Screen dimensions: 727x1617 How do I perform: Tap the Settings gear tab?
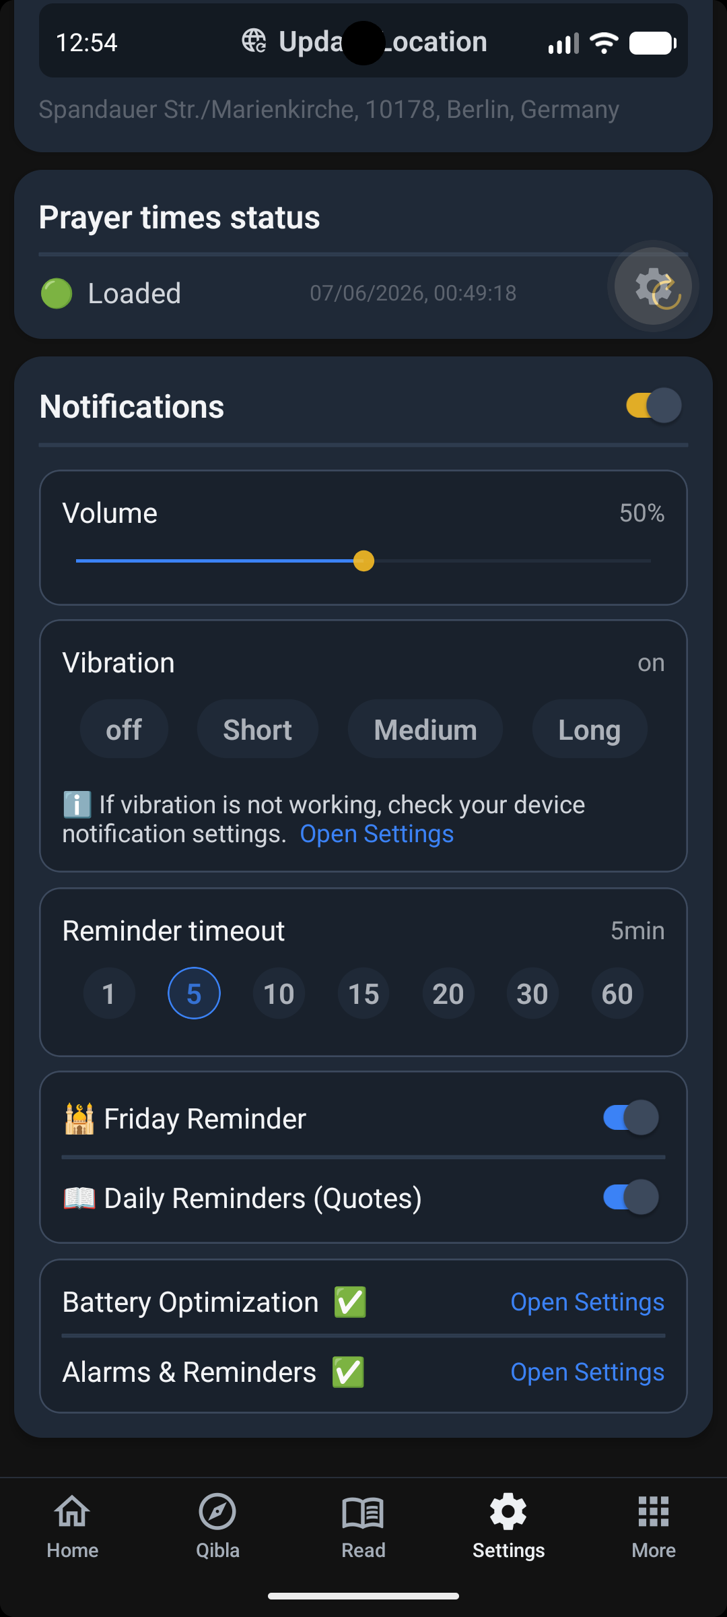tap(509, 1526)
